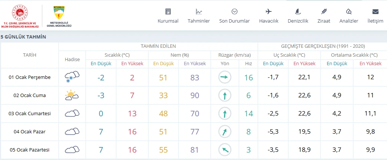Screen dimensions: 387x160
Task: Select the 03 Ocak Cumartesi date cell
Action: tap(30, 114)
